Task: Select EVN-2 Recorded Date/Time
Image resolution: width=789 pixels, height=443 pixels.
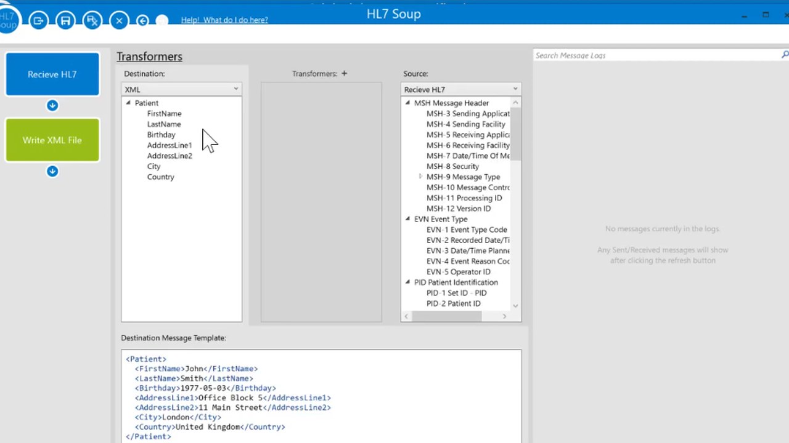Action: coord(468,241)
